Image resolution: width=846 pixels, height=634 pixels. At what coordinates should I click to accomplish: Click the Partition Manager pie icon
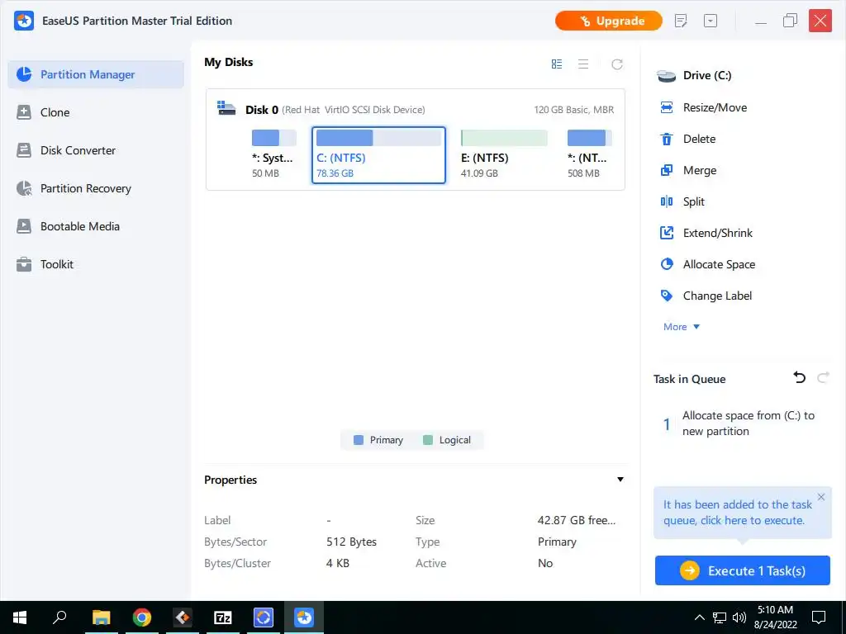click(24, 74)
